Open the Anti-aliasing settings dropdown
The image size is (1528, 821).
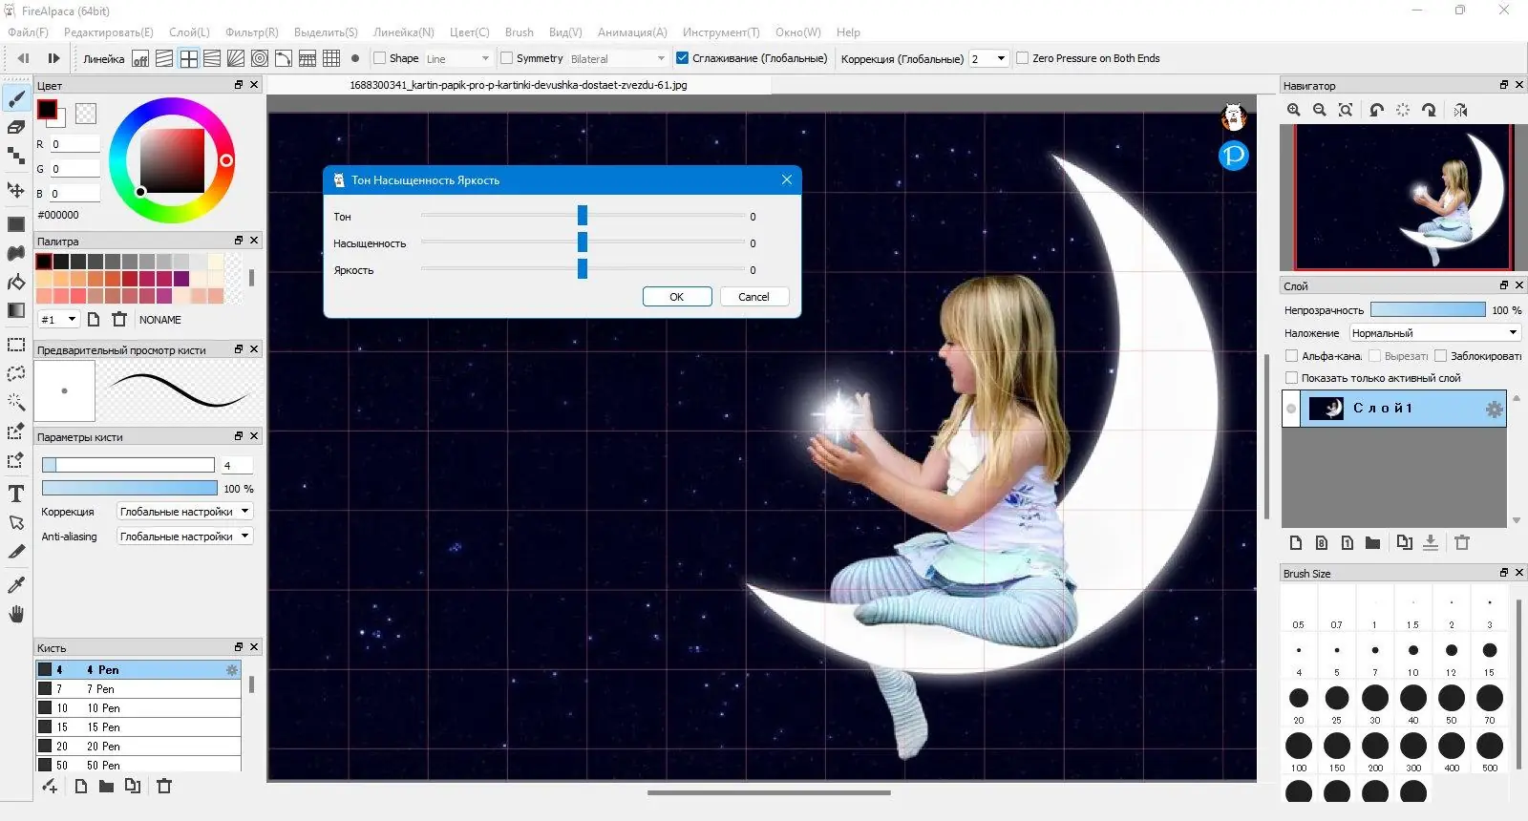pos(185,537)
